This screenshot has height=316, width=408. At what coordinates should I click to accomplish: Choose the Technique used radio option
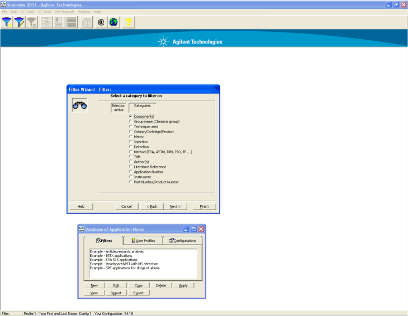131,127
